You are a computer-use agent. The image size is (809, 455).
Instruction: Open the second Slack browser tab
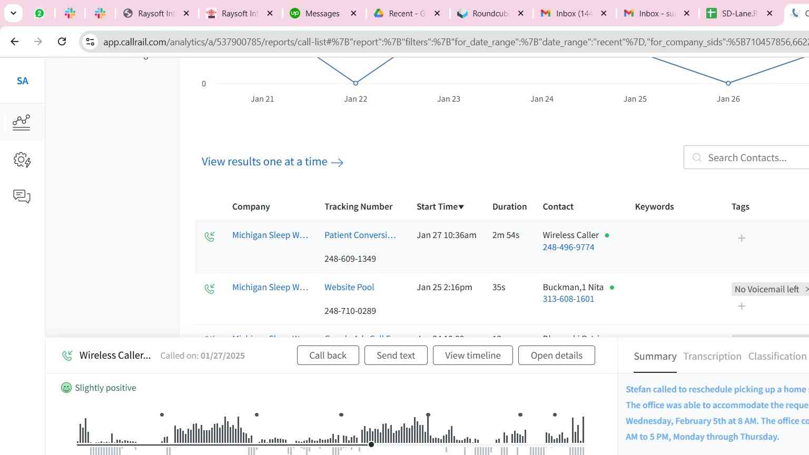coord(100,14)
